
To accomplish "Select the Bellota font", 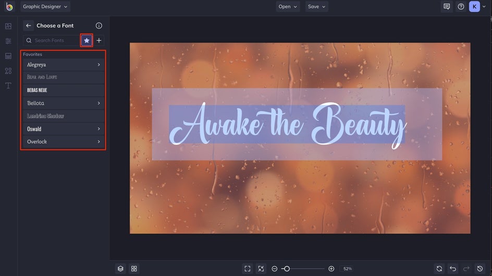I will (x=64, y=103).
